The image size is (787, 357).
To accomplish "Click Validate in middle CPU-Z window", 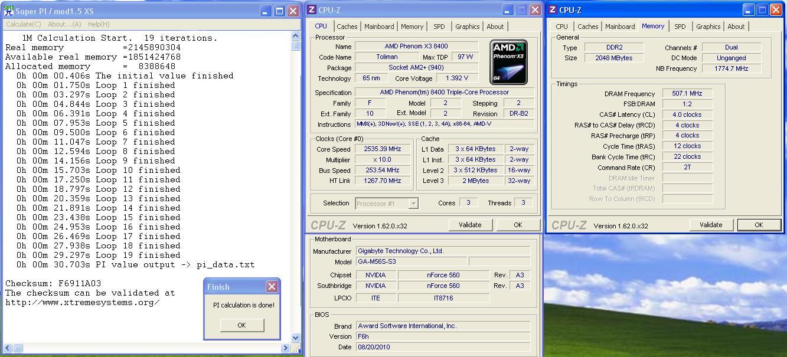I will [470, 225].
